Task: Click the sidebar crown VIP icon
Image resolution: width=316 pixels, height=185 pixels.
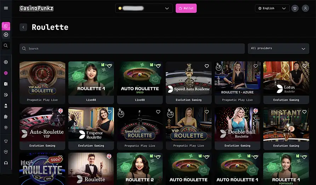Action: point(6,141)
